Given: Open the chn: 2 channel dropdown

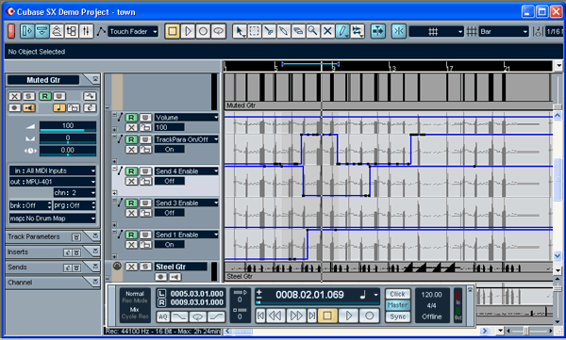Looking at the screenshot, I should click(x=75, y=193).
